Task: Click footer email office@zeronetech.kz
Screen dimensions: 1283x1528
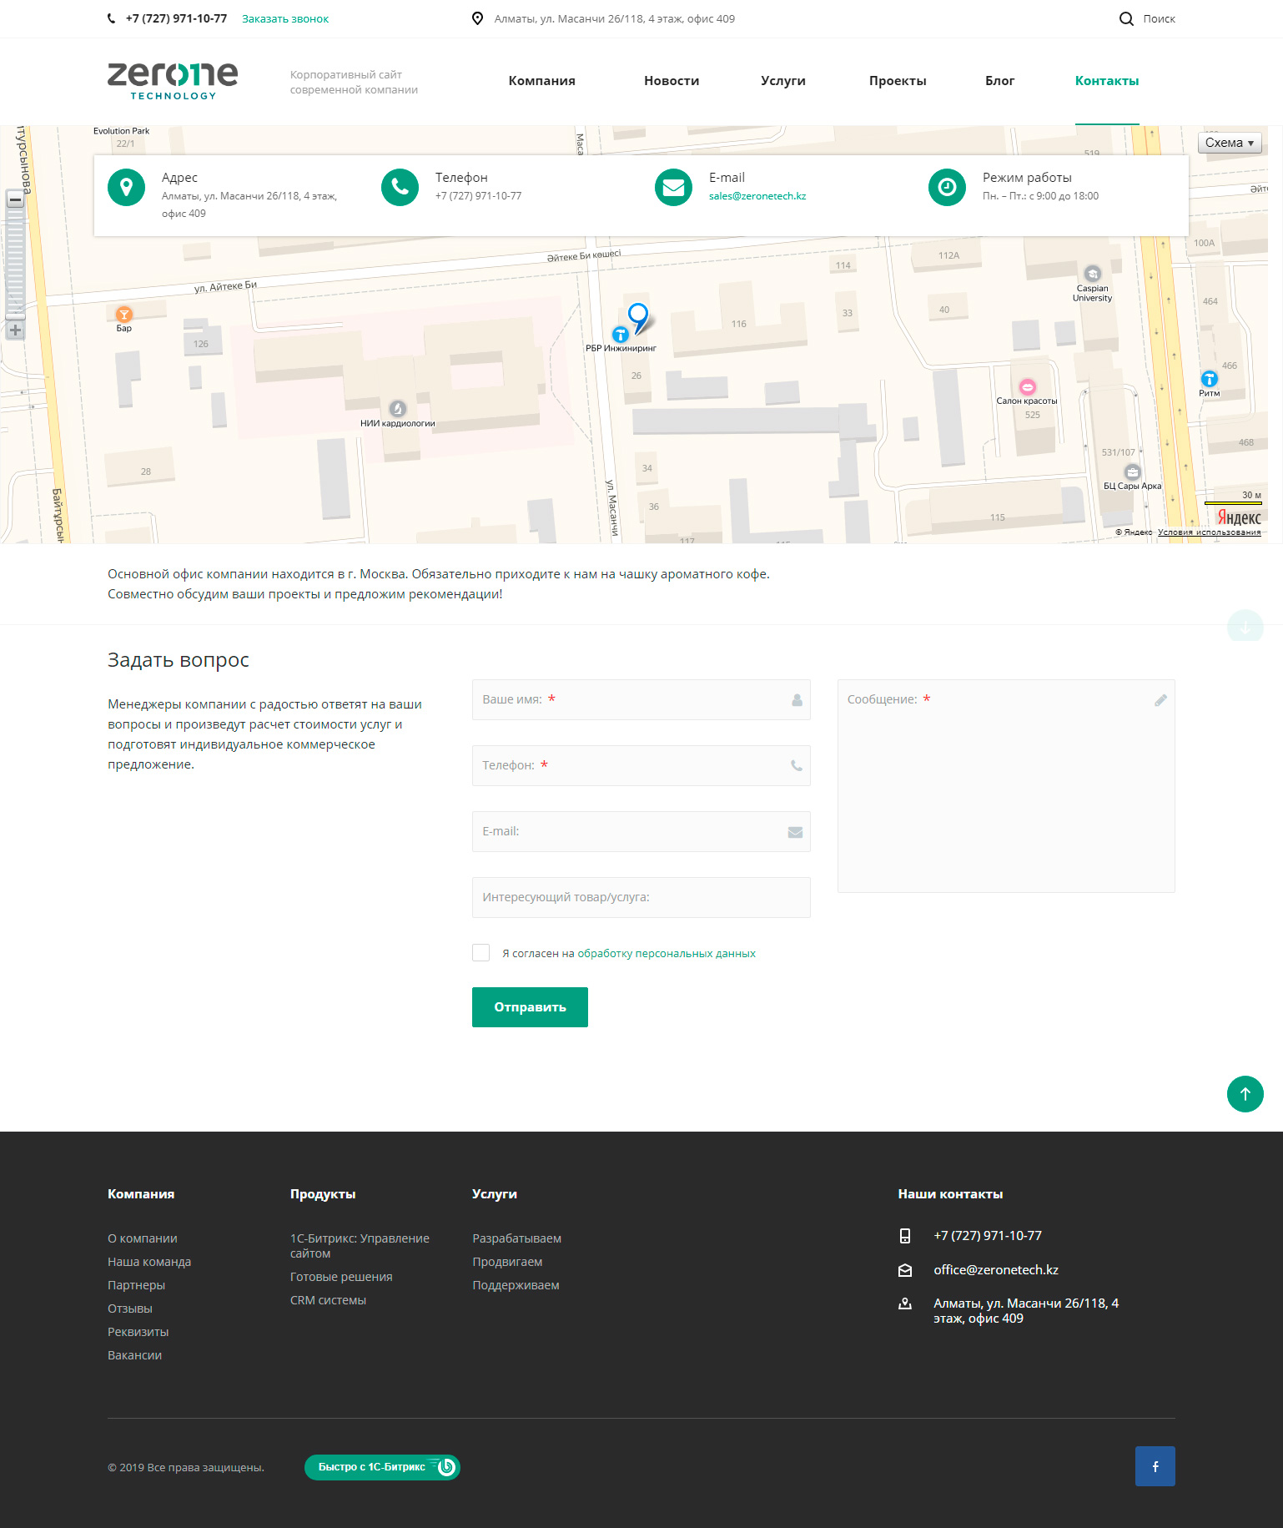Action: tap(996, 1270)
